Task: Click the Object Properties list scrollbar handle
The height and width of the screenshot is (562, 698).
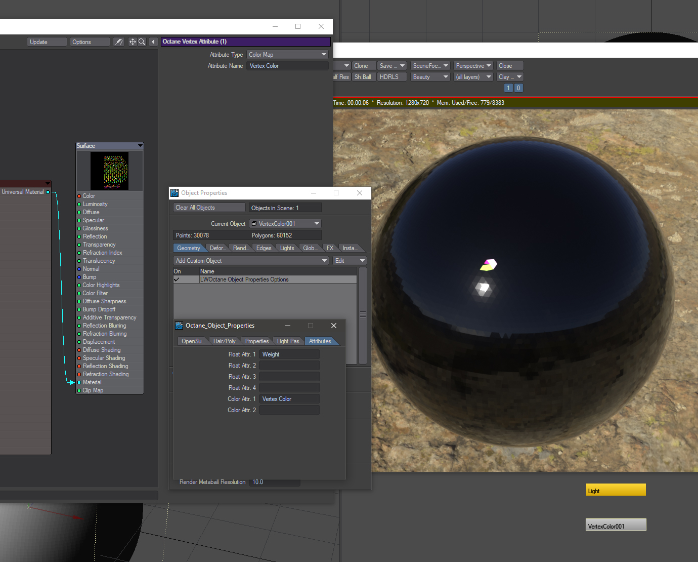Action: 363,315
